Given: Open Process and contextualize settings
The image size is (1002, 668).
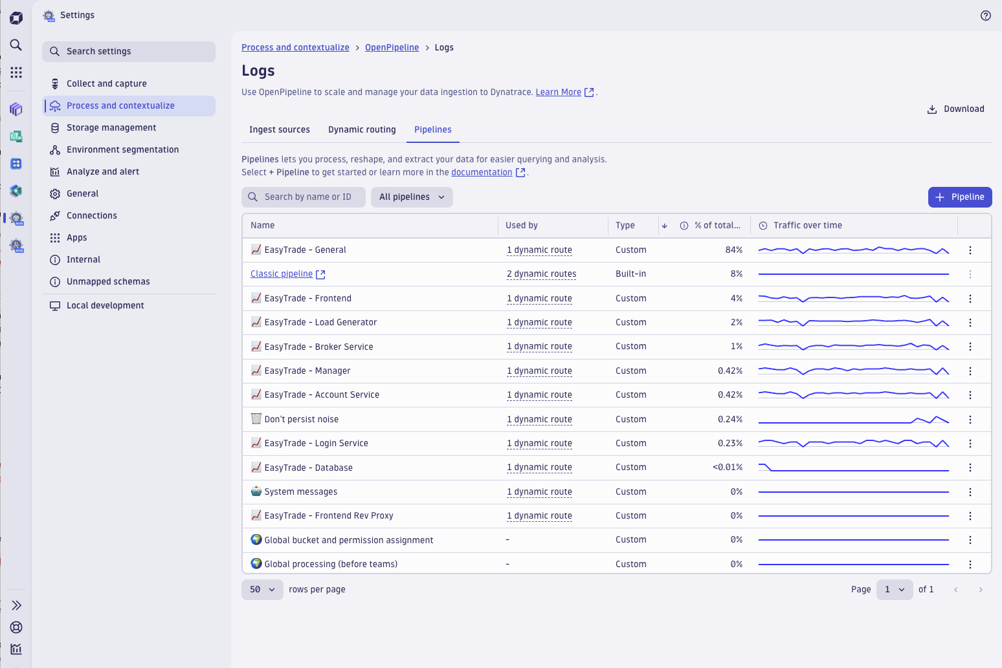Looking at the screenshot, I should (129, 106).
